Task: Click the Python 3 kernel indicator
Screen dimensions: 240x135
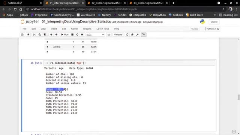Action: pos(213,29)
